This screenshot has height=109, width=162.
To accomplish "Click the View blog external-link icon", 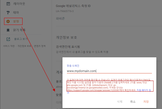I will (x=8, y=39).
